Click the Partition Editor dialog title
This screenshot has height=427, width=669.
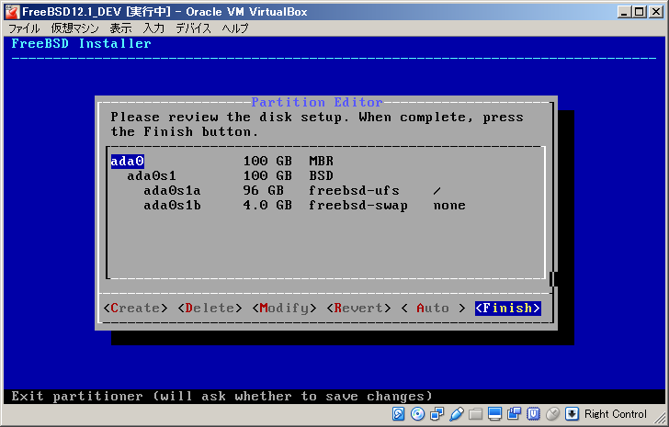pyautogui.click(x=316, y=102)
